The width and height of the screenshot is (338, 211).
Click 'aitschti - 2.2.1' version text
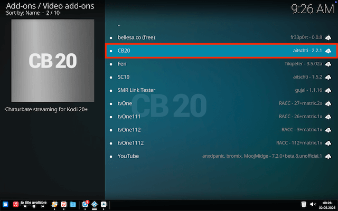[x=307, y=51]
